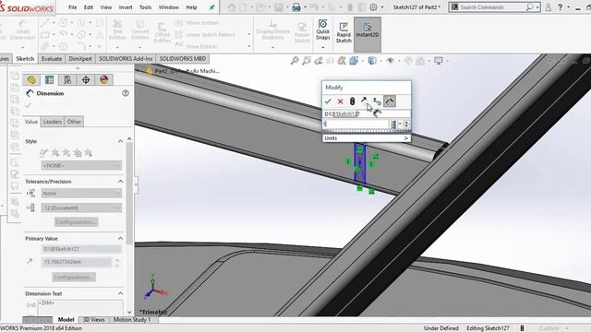The height and width of the screenshot is (332, 591).
Task: Open value dropdown arrow in Modify box
Action: tap(400, 125)
